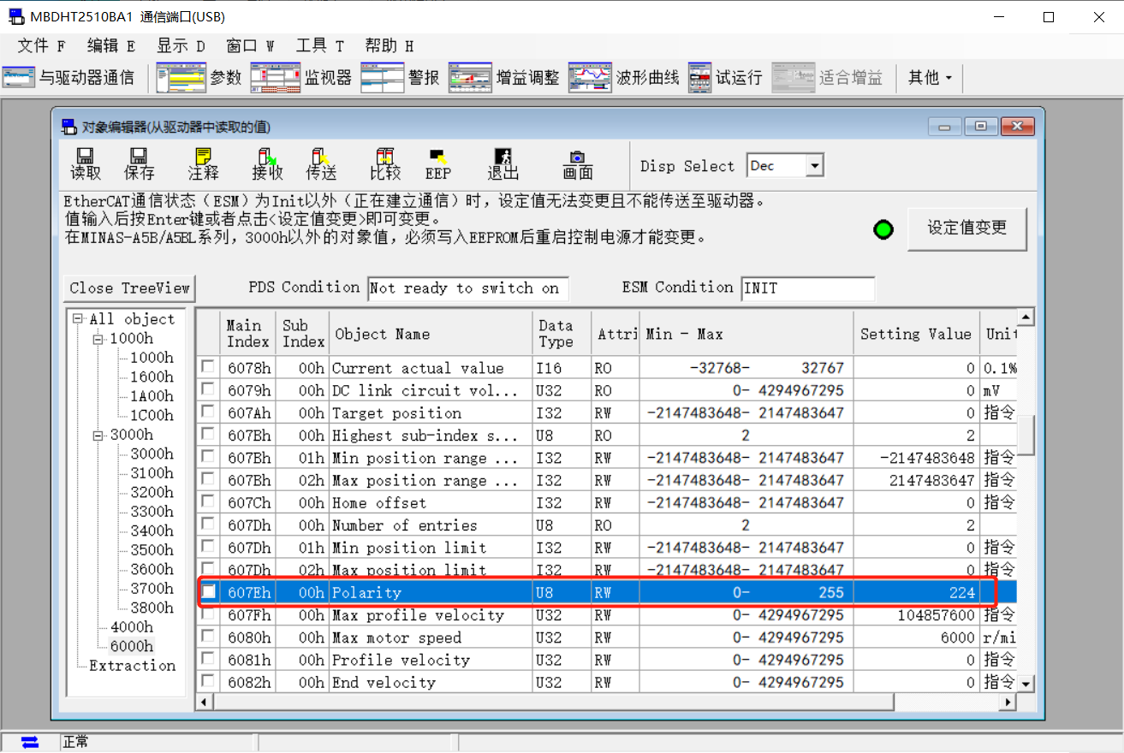Click the horizontal scrollbar left arrow
This screenshot has width=1124, height=753.
(204, 702)
